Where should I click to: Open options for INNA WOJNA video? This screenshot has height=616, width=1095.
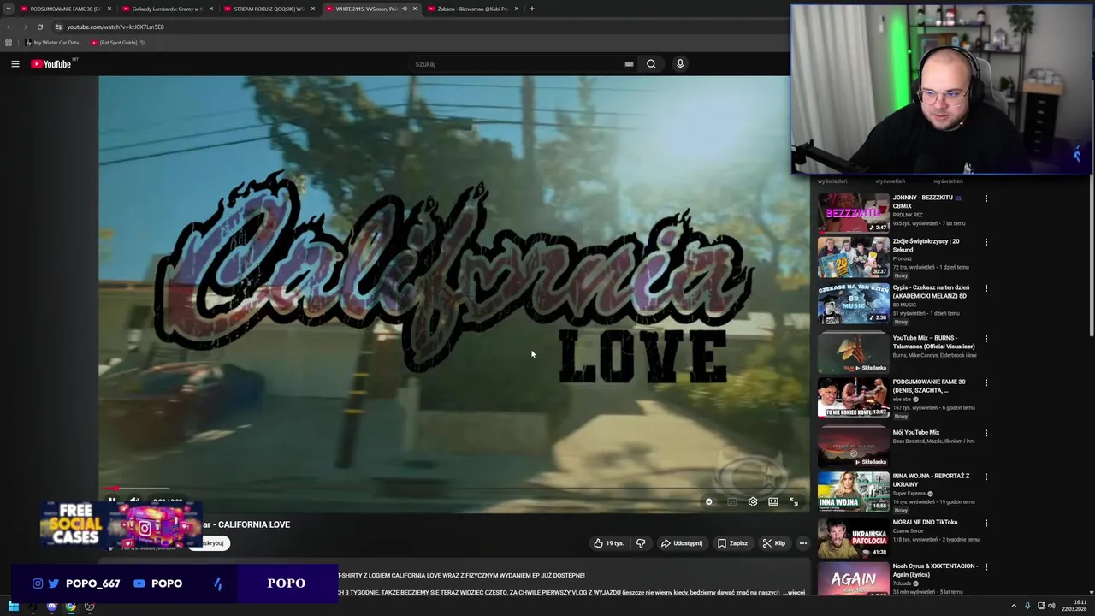pyautogui.click(x=985, y=477)
